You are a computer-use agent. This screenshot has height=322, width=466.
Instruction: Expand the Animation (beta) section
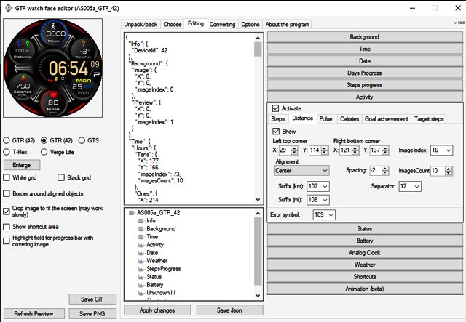point(365,289)
